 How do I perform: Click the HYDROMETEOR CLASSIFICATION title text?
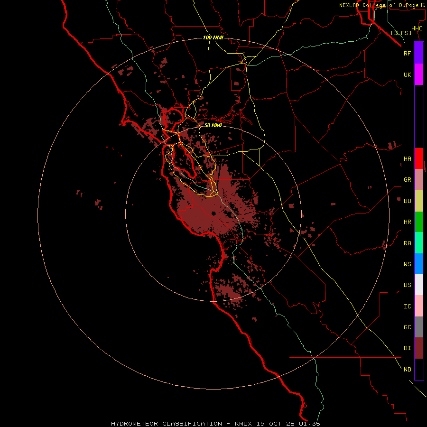pos(167,424)
